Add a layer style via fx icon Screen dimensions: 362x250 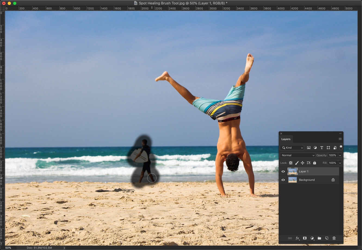point(297,238)
